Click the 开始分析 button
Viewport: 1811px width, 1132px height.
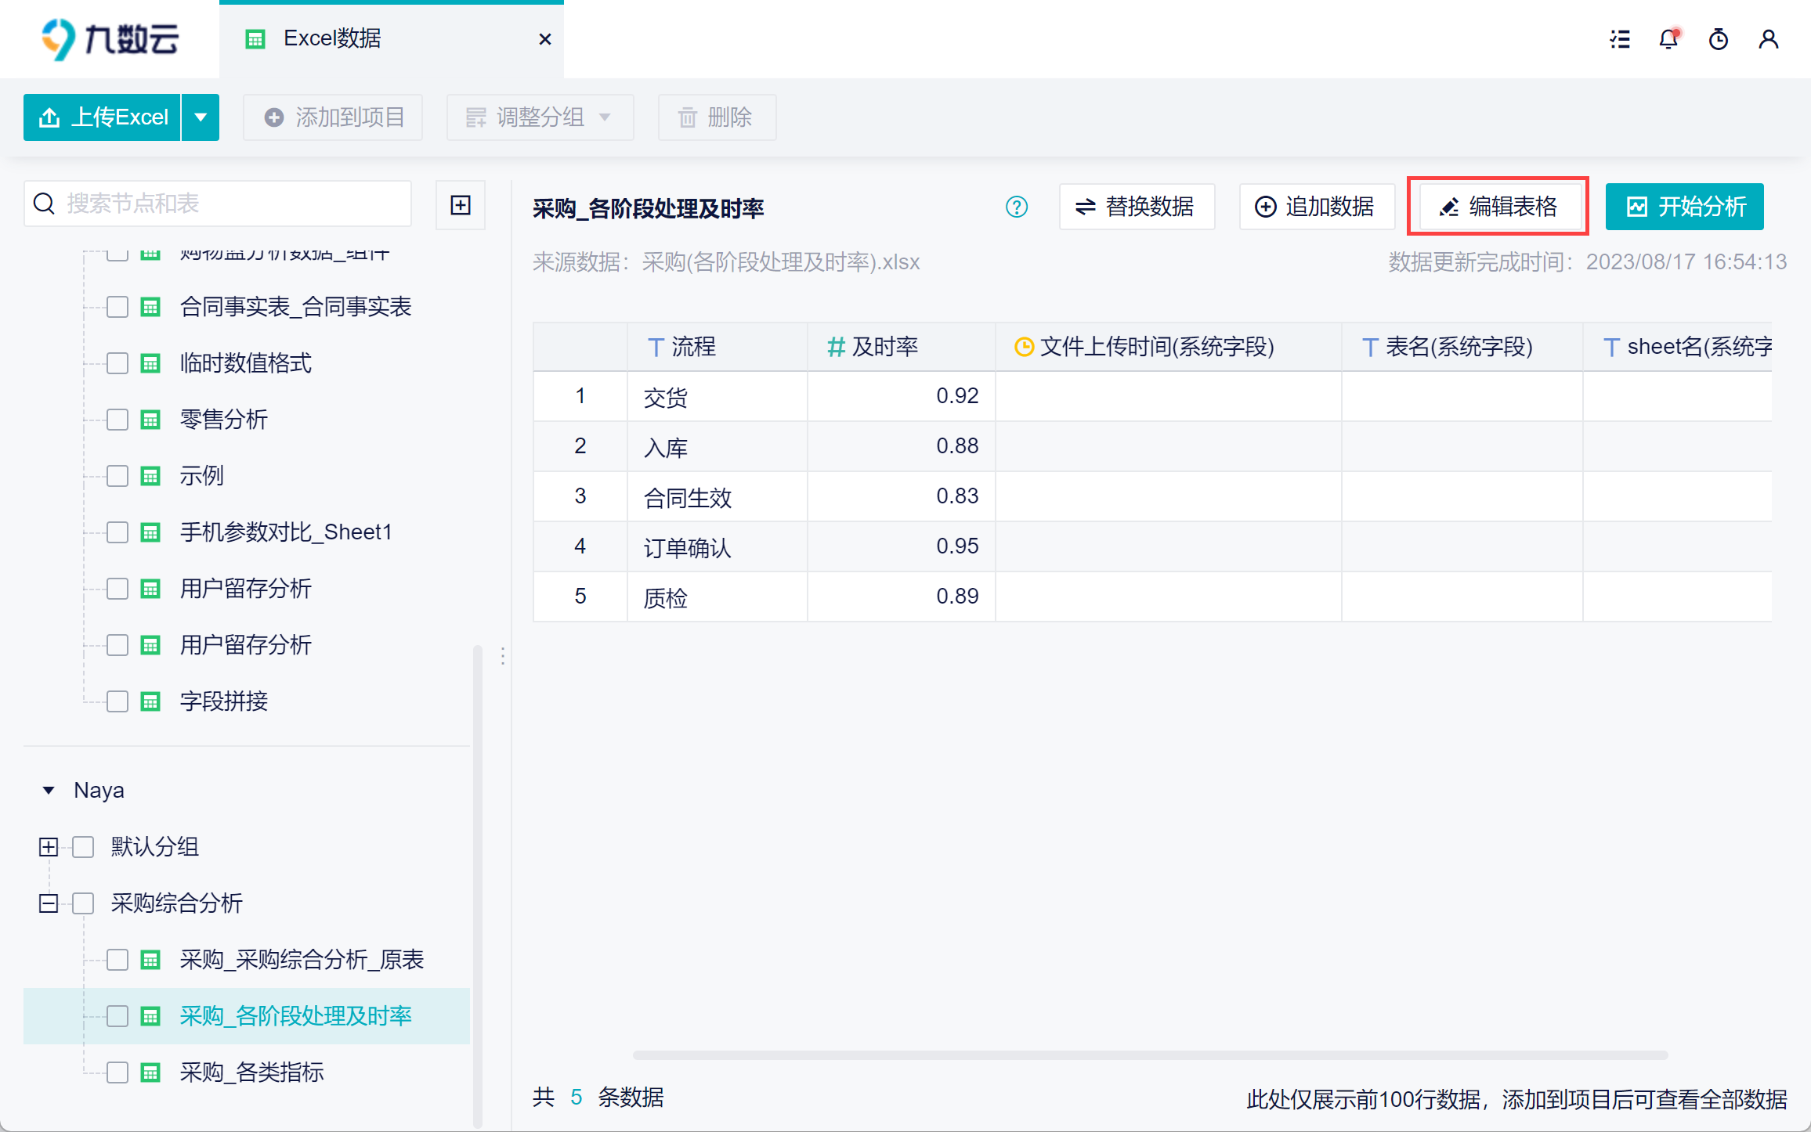1684,207
